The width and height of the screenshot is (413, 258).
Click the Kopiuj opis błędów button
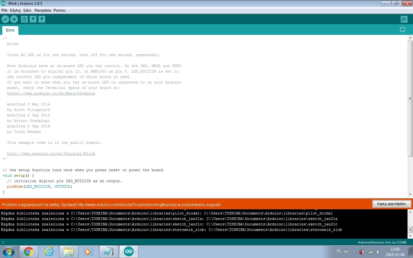(x=392, y=204)
